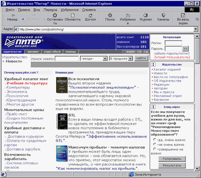Click the Питер publishing house logo
Viewport: 201px width, 178px height.
click(x=25, y=42)
